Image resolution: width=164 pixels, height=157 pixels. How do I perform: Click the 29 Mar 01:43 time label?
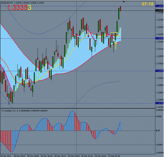point(87,156)
